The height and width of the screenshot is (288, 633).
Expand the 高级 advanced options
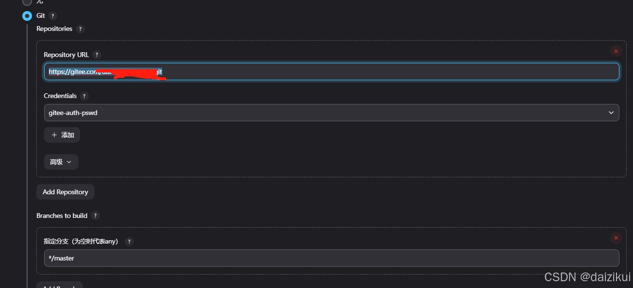[x=61, y=161]
